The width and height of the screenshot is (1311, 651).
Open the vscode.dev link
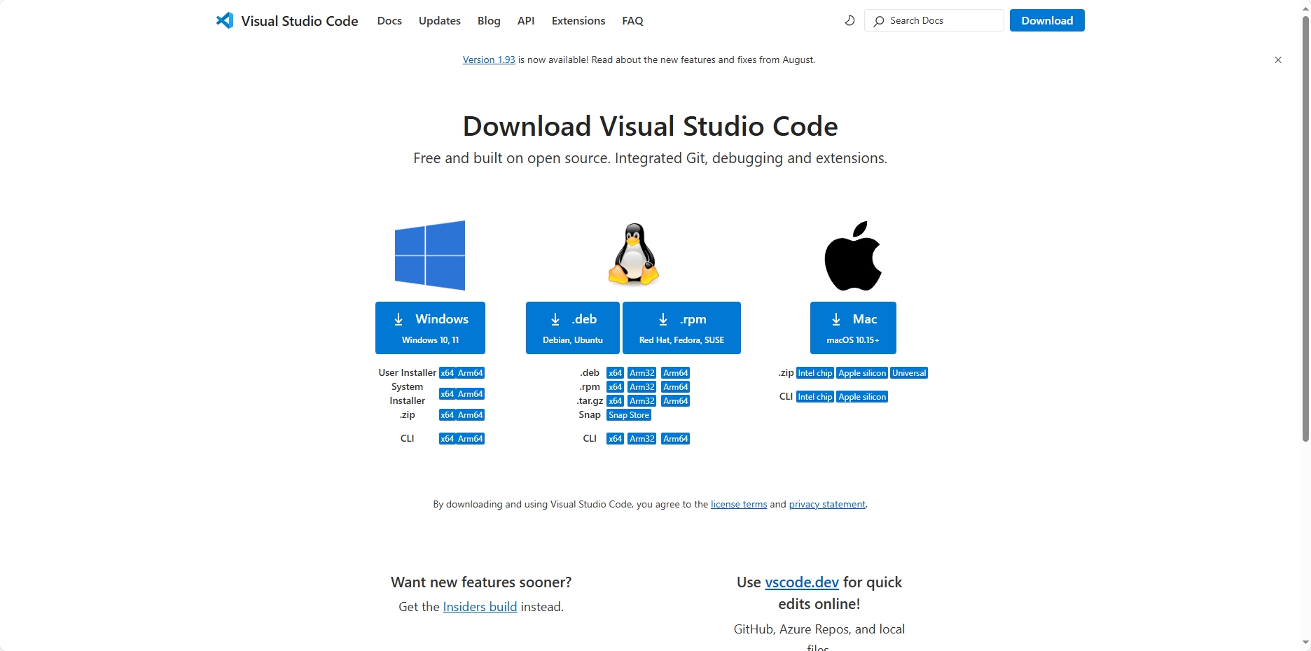[x=802, y=582]
